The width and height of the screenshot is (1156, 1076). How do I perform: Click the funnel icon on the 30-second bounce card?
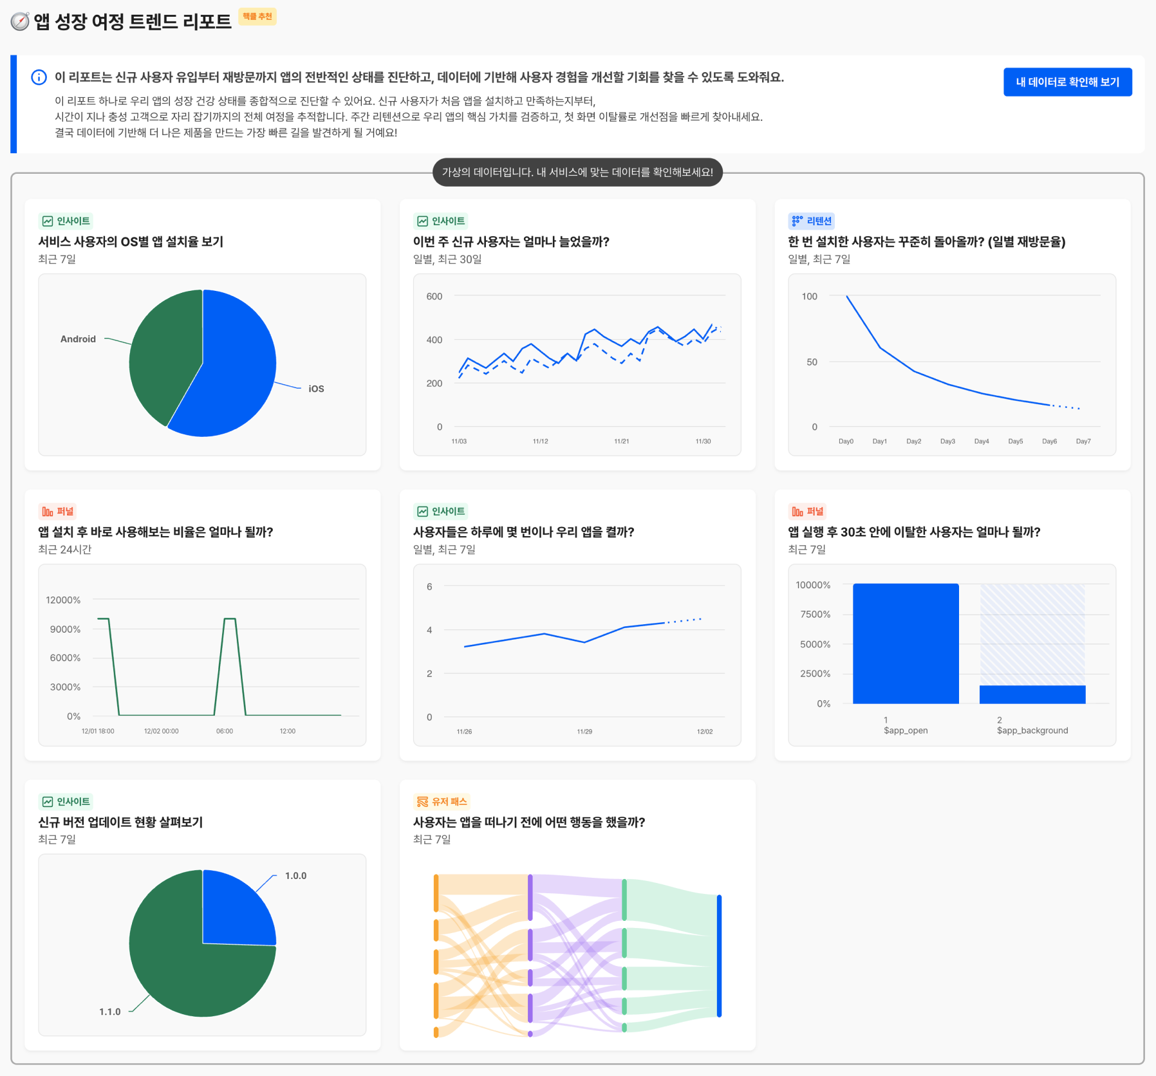pyautogui.click(x=797, y=512)
